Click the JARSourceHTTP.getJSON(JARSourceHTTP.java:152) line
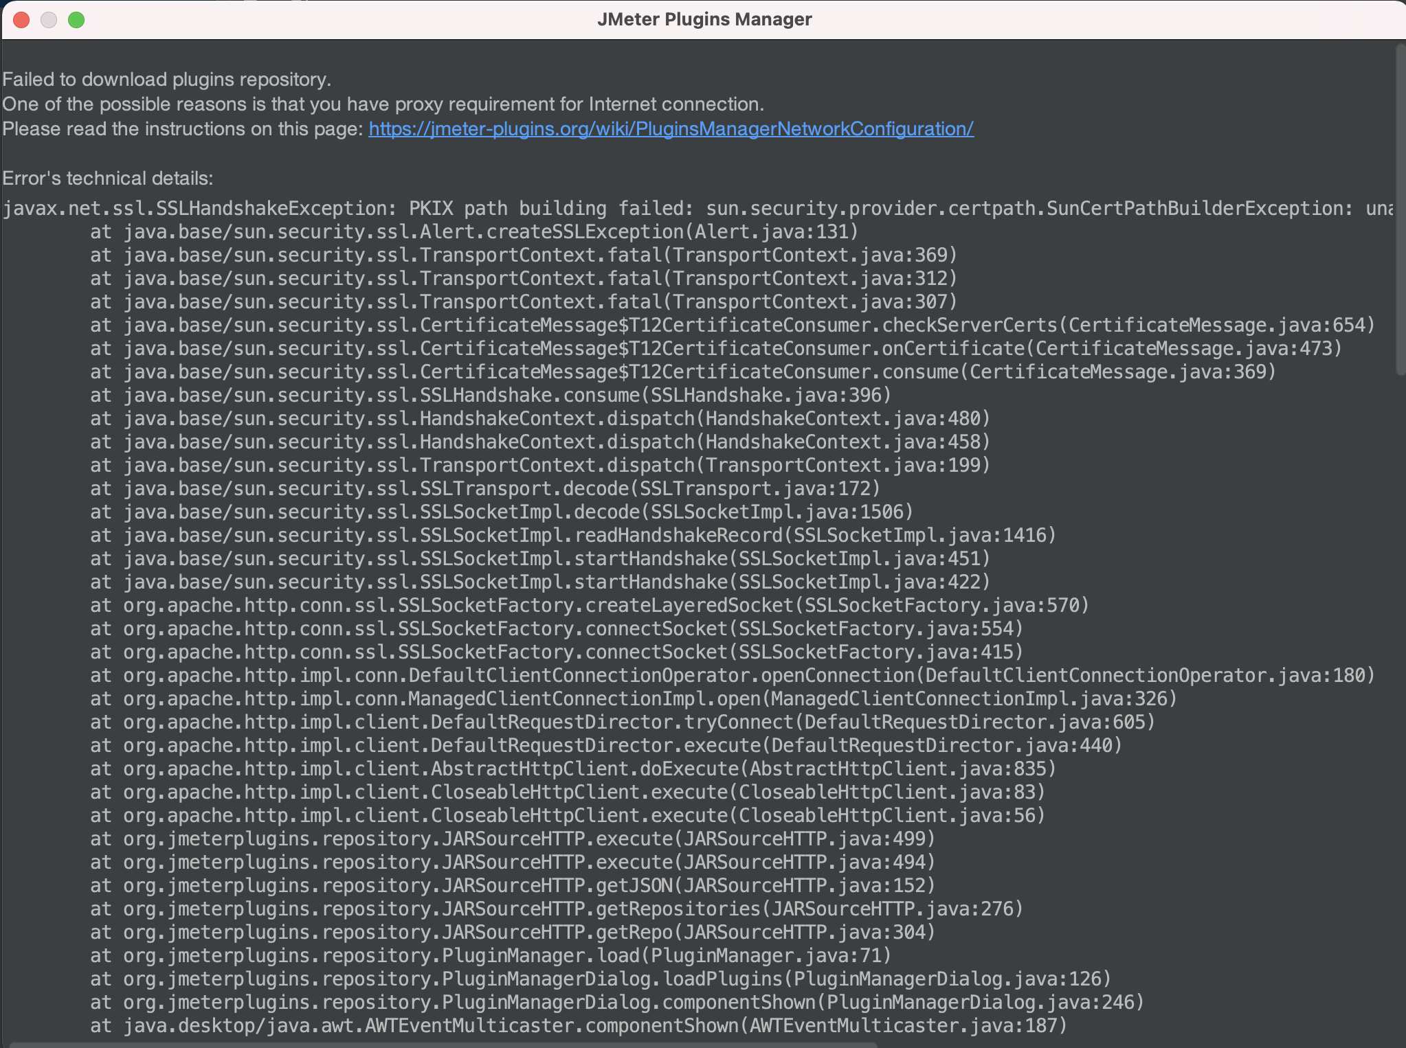Image resolution: width=1406 pixels, height=1048 pixels. point(513,885)
